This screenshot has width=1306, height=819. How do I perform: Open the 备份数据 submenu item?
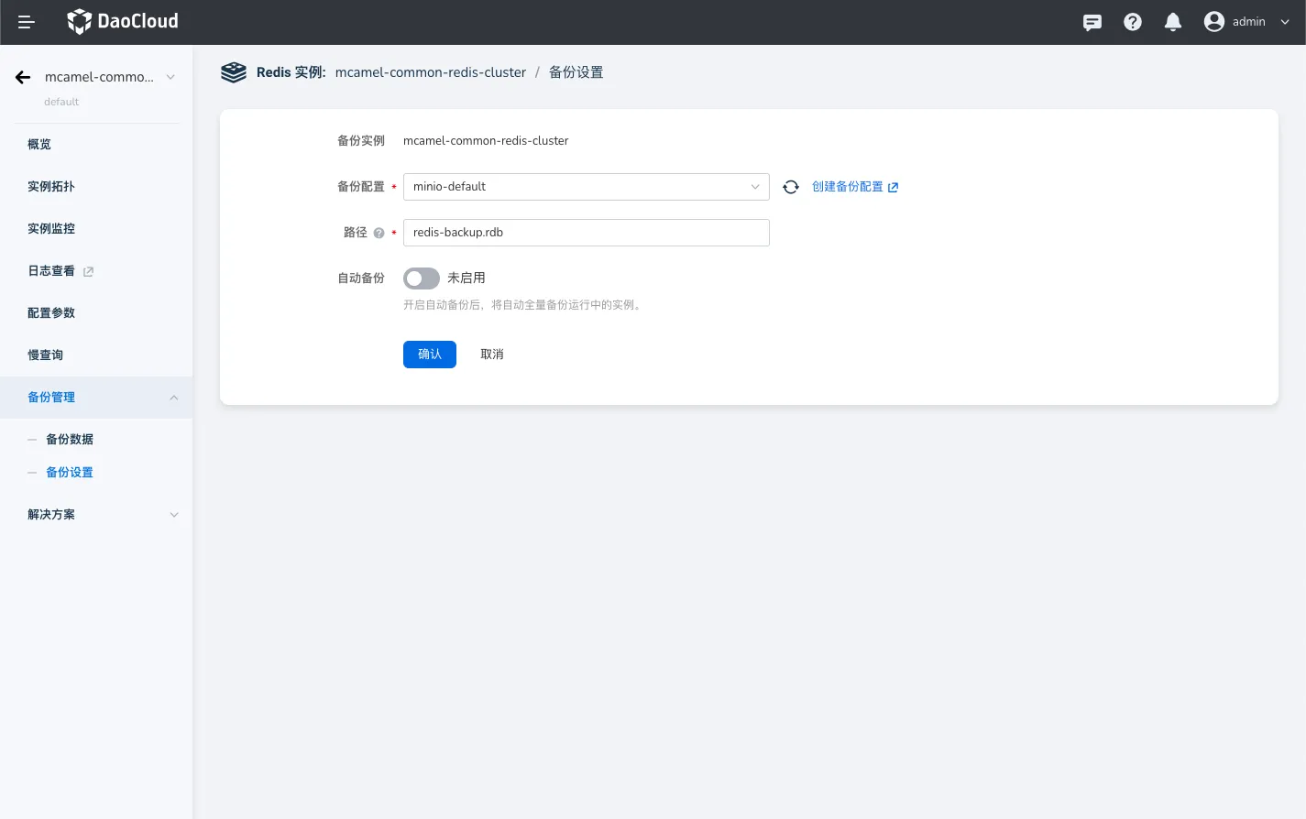coord(70,440)
